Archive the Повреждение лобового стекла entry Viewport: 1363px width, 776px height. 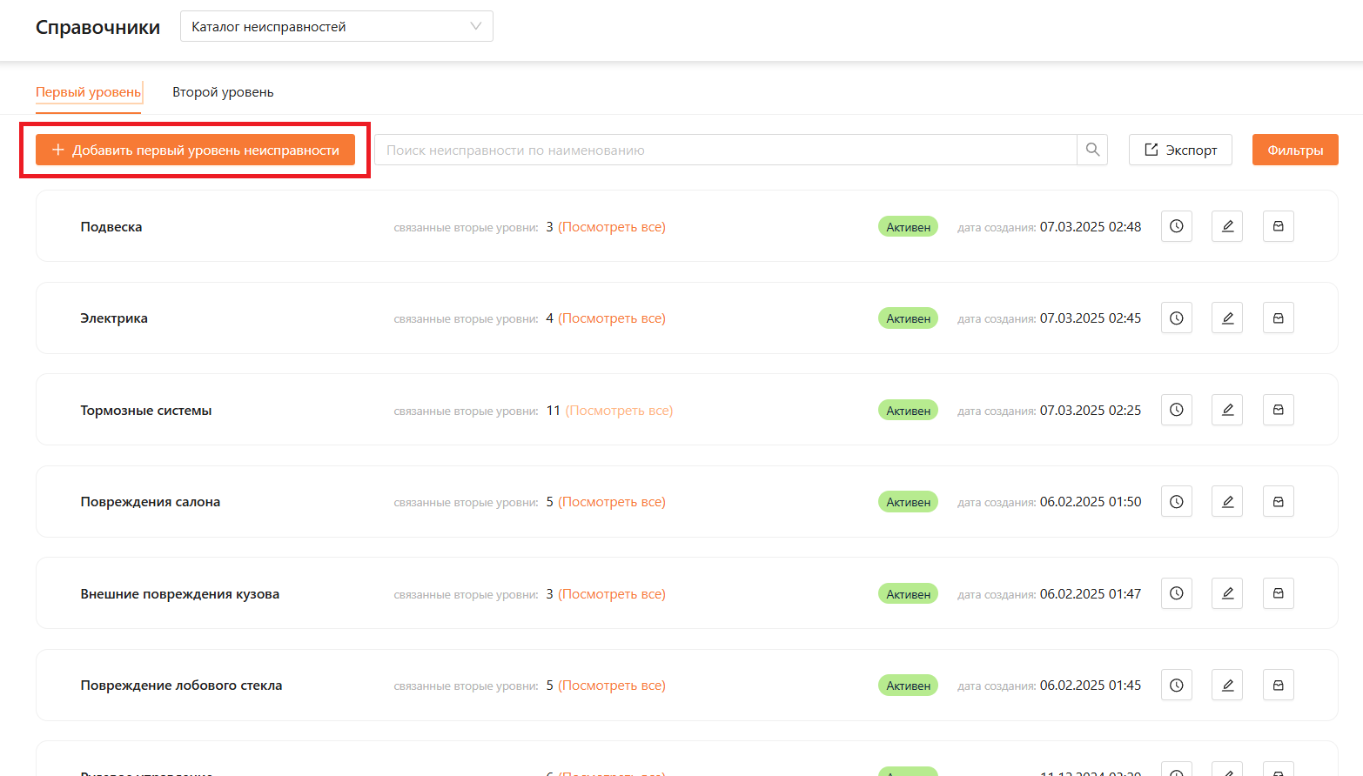[x=1278, y=686]
